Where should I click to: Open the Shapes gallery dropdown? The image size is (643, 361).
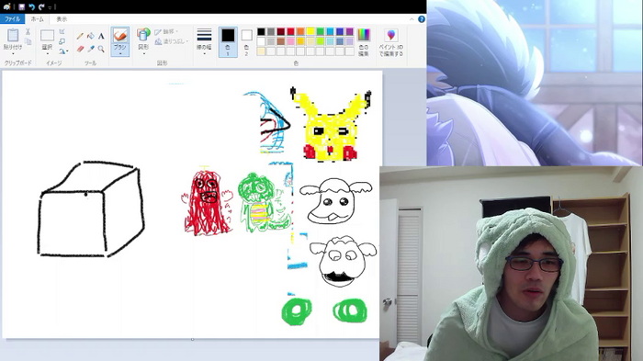point(143,42)
